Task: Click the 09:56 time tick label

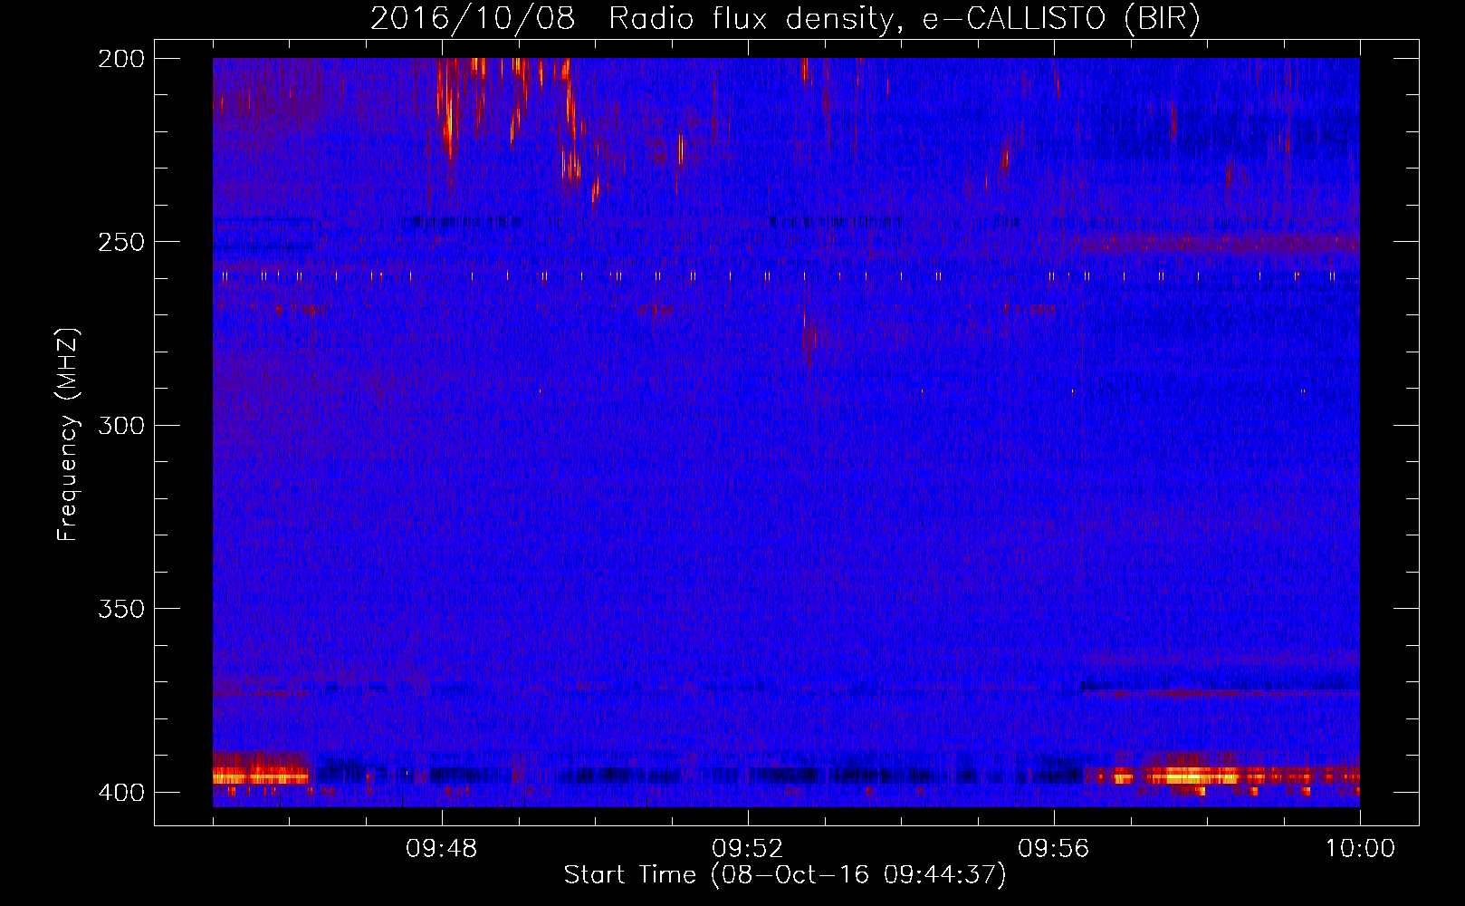Action: click(x=1054, y=849)
